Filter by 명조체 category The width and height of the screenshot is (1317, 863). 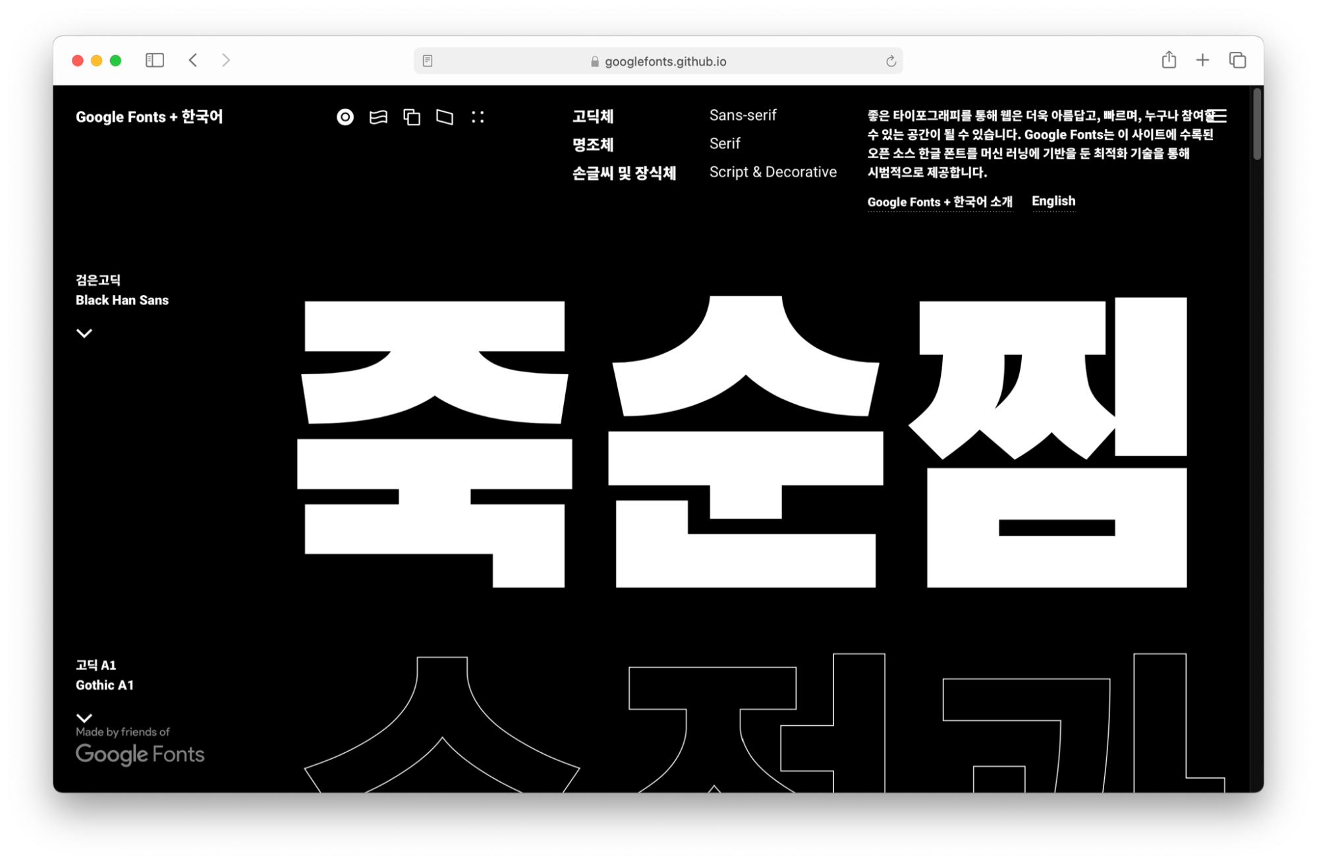tap(593, 145)
